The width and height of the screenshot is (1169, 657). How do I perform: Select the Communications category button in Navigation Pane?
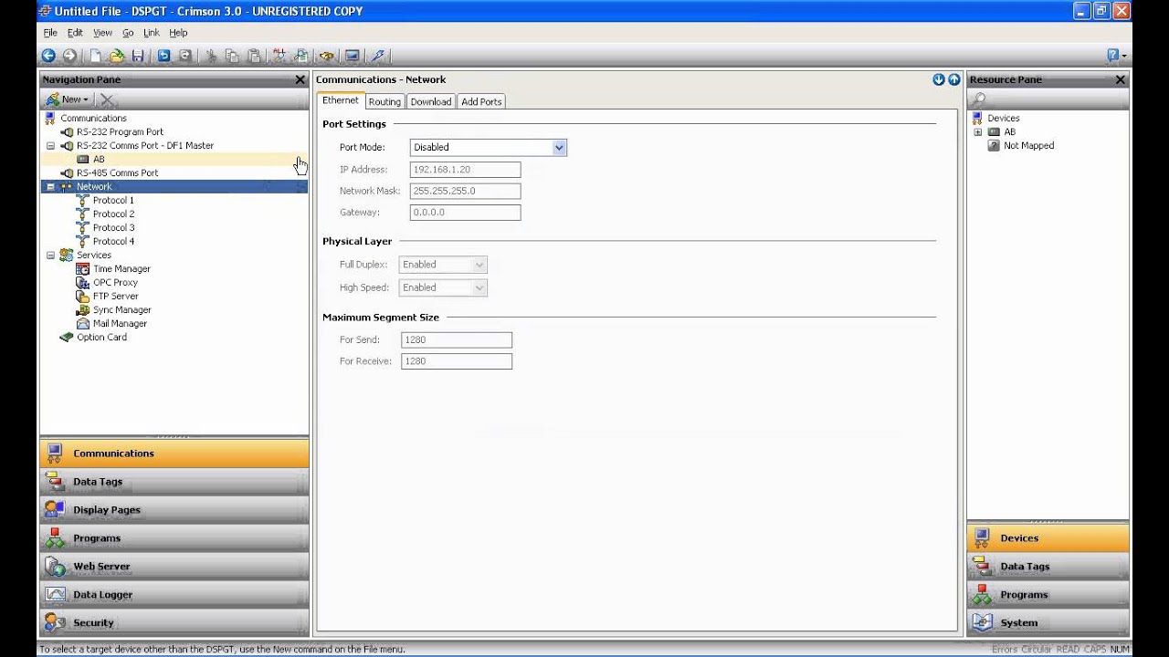point(174,454)
